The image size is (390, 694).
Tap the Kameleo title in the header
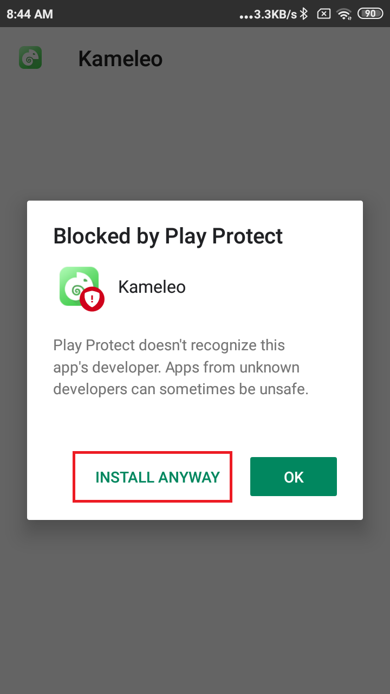120,59
